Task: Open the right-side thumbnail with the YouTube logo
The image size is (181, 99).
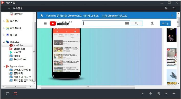Action: 172,57
